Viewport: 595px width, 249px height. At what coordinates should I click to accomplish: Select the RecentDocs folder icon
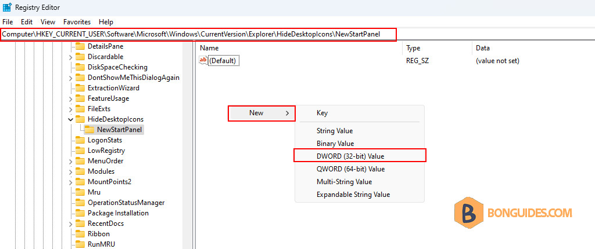click(80, 224)
